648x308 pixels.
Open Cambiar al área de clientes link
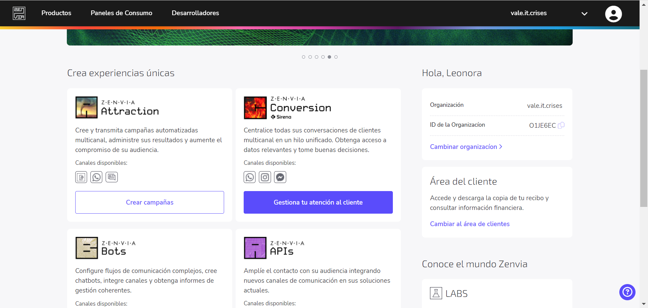click(x=470, y=224)
